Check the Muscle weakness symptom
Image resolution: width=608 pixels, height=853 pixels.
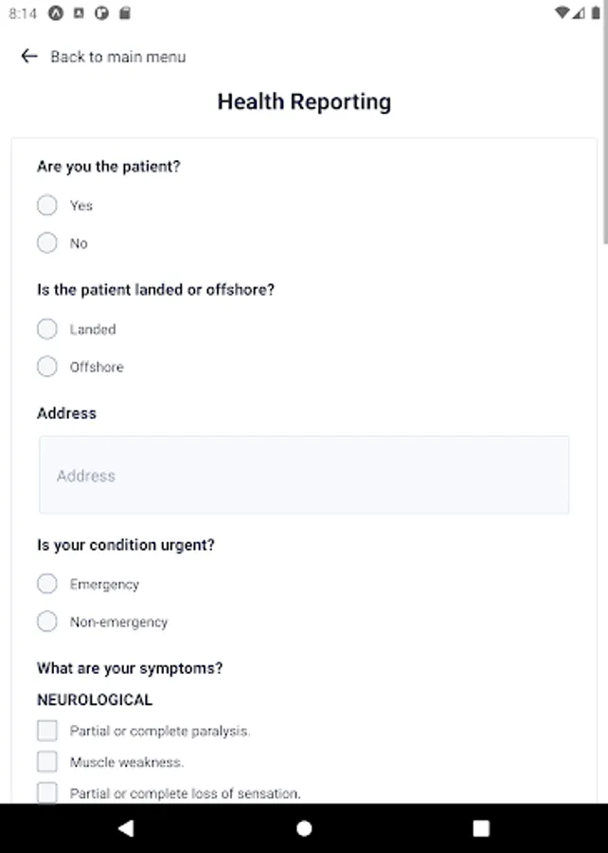point(47,761)
